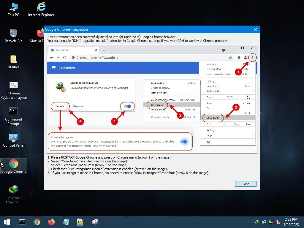This screenshot has height=228, width=304.
Task: Click the IDM system tray icon
Action: pos(257,222)
